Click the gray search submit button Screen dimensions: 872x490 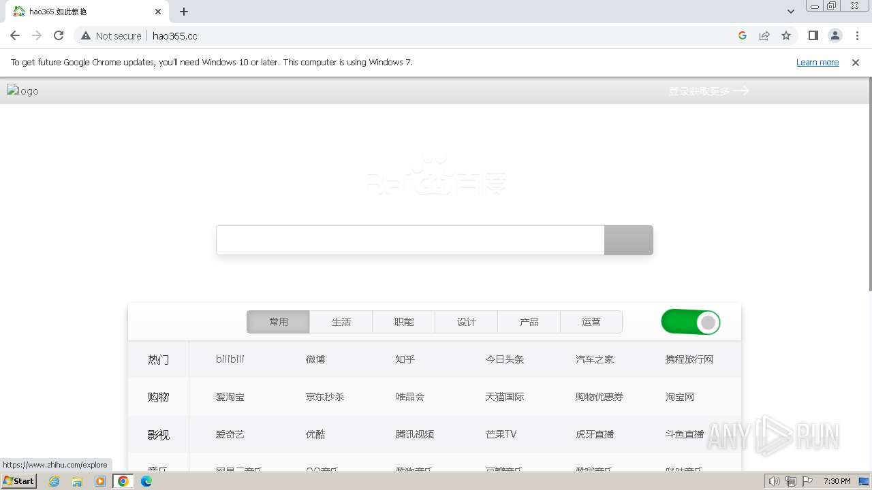(x=629, y=240)
